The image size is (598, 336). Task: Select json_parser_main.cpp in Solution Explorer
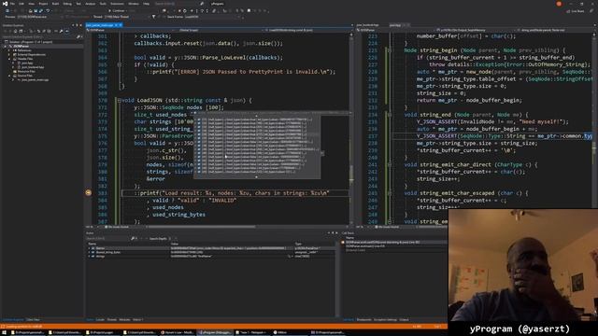click(x=36, y=80)
